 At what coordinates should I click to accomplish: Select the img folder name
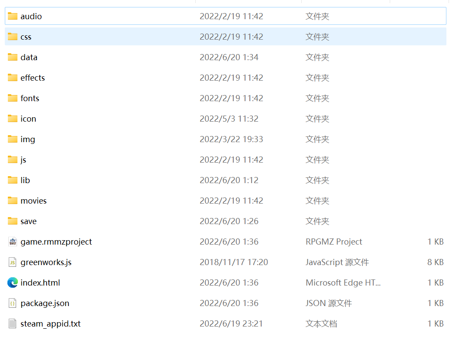(x=27, y=139)
